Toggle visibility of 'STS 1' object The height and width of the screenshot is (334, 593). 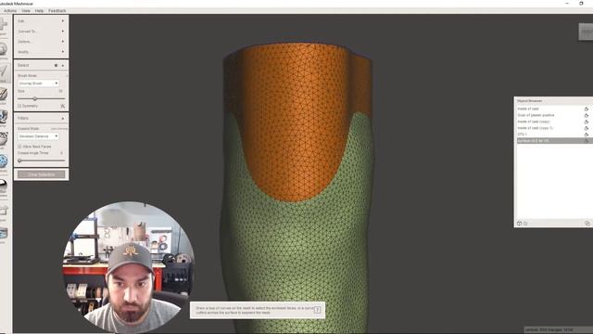[587, 135]
